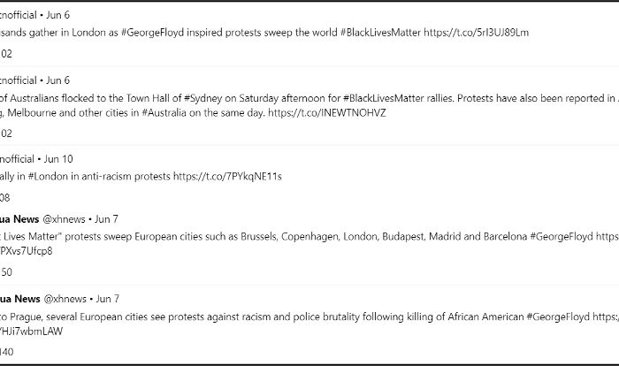Click the #Australia hashtag

pyautogui.click(x=164, y=113)
